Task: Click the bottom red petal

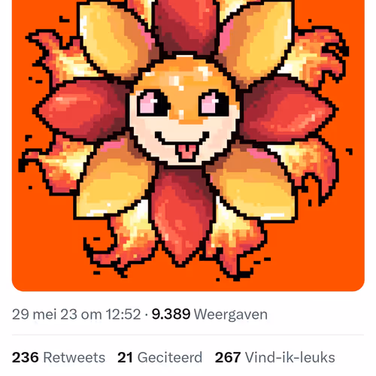Action: click(x=182, y=216)
